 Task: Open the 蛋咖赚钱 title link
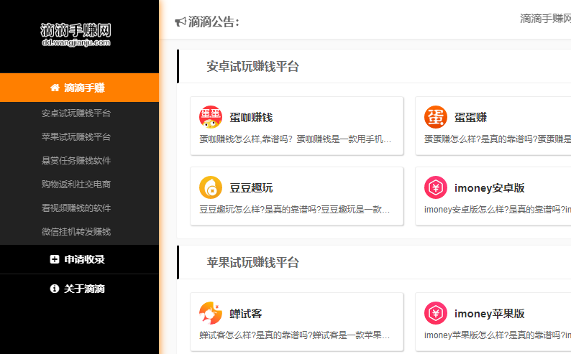tap(251, 117)
